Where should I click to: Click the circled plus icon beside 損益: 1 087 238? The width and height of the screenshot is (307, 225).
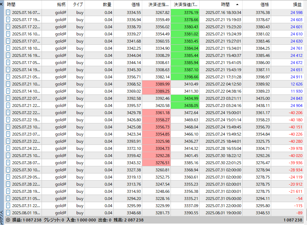point(8,220)
